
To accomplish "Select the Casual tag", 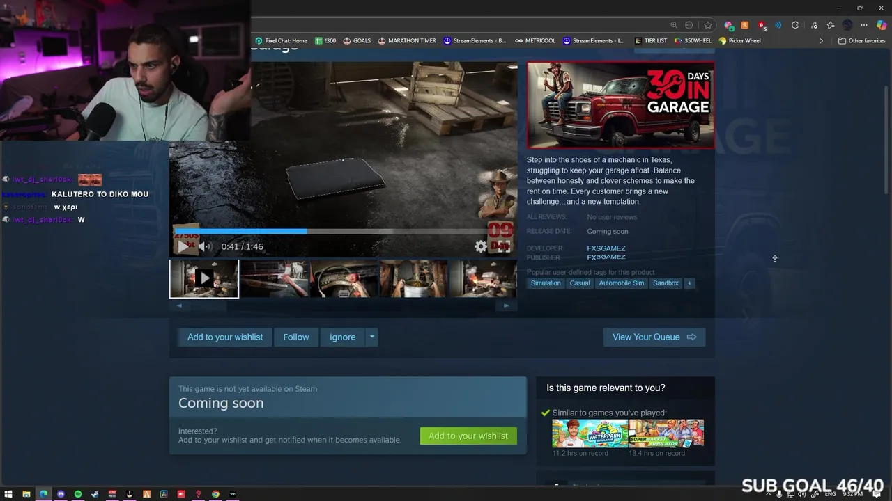I will 580,283.
